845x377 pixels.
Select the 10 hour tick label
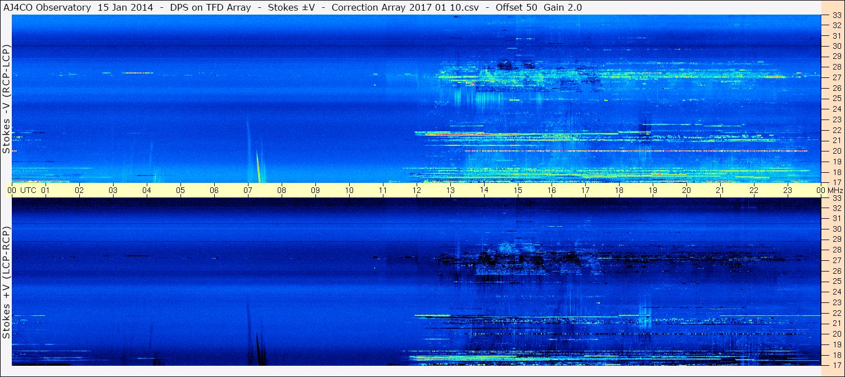349,190
